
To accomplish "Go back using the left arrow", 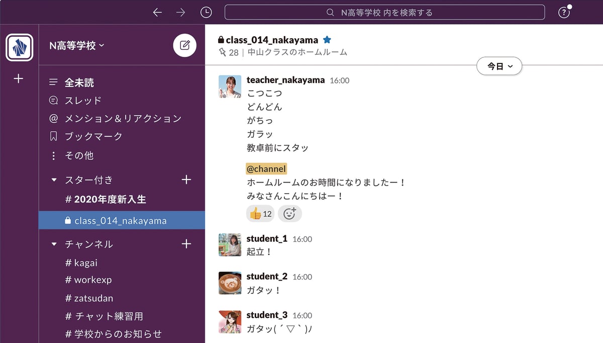I will click(x=157, y=13).
